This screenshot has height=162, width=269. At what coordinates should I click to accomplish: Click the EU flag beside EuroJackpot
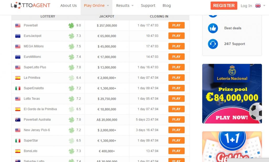point(18,36)
